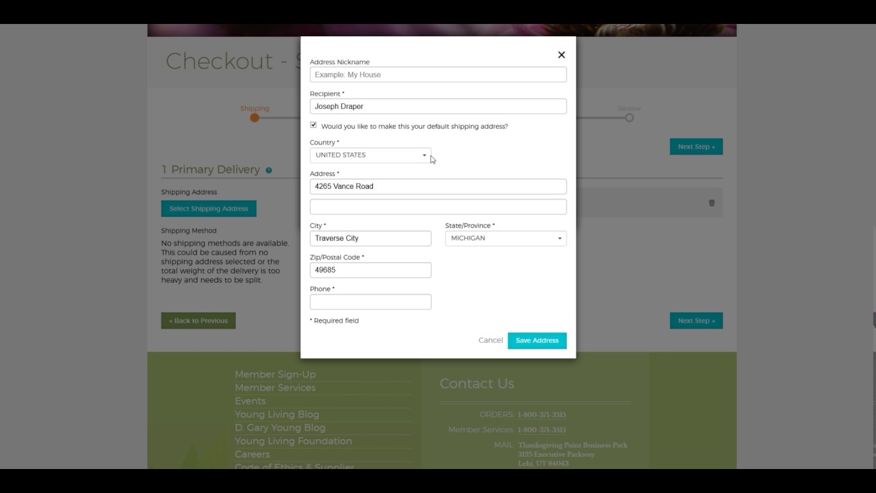Open the Country dropdown showing United States

(370, 155)
